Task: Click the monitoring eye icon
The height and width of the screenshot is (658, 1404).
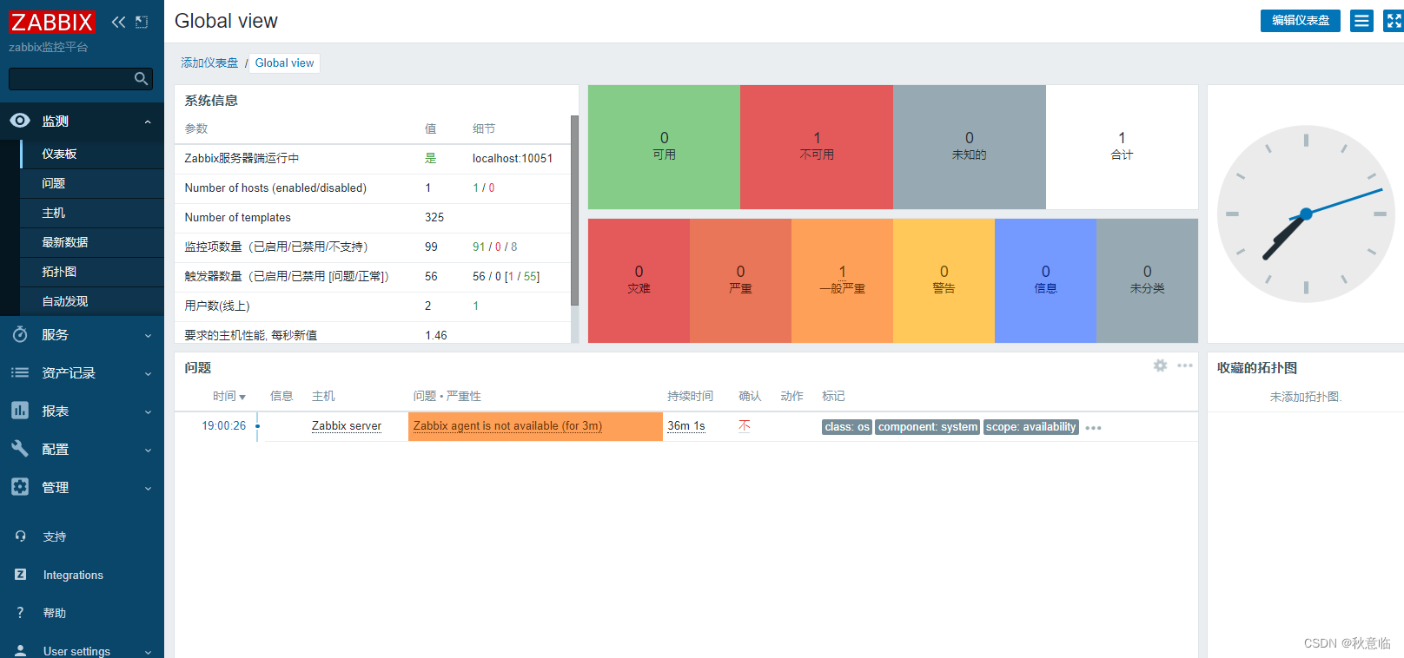Action: (20, 121)
